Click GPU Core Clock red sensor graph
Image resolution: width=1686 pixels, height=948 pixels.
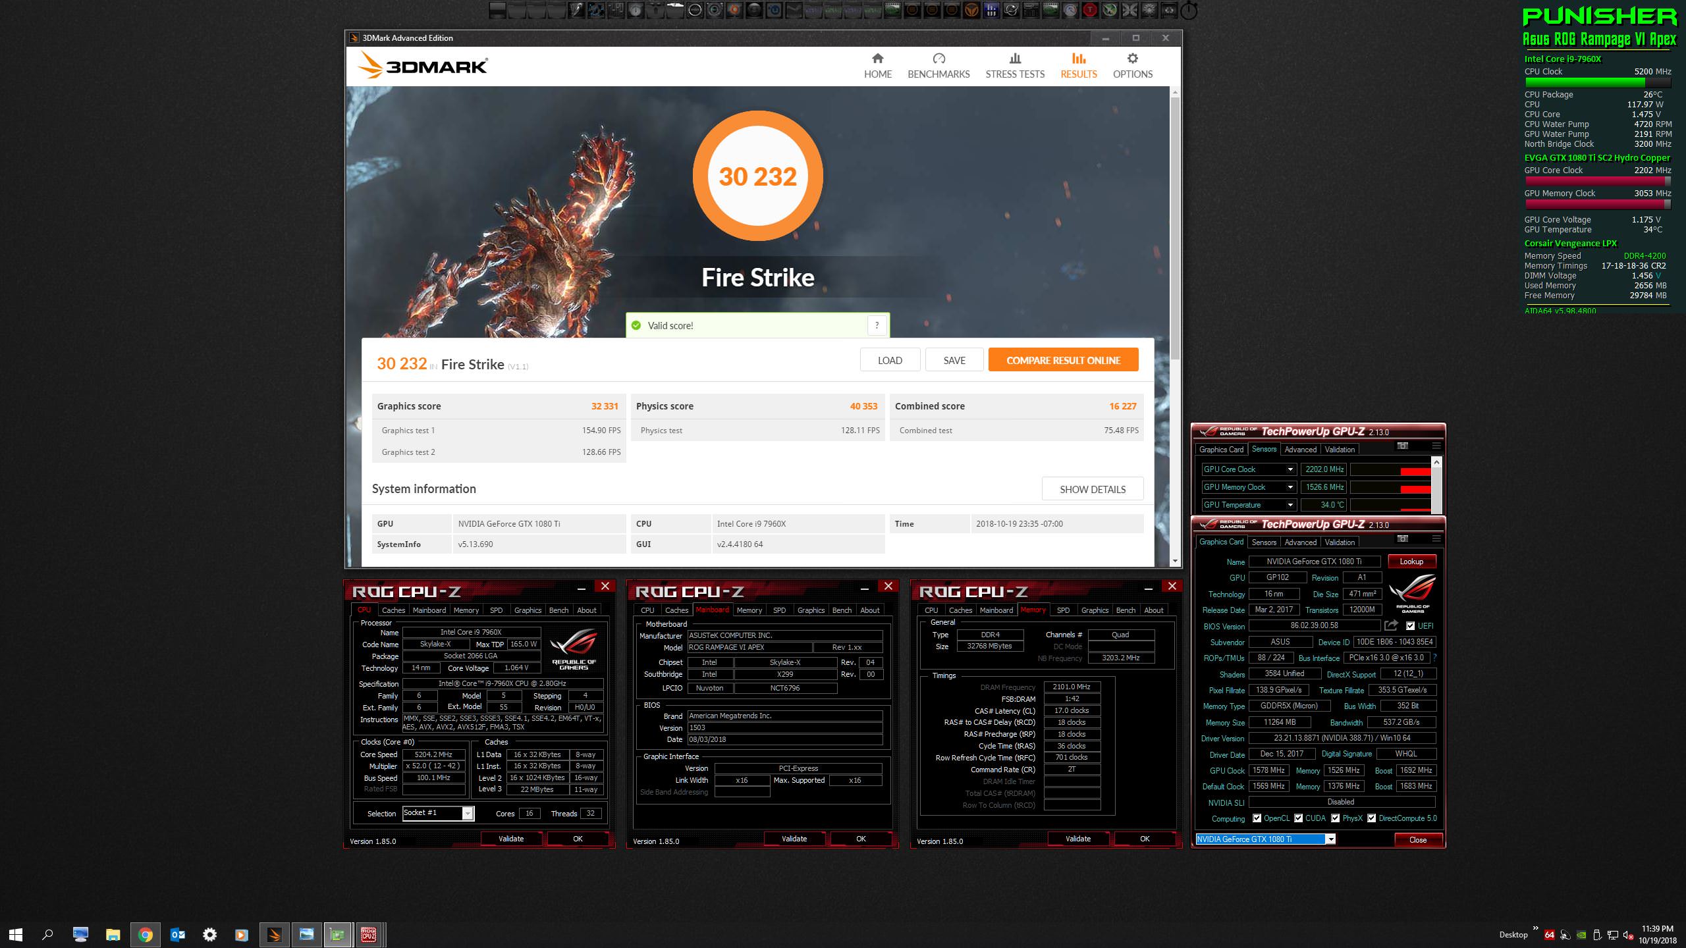coord(1390,469)
